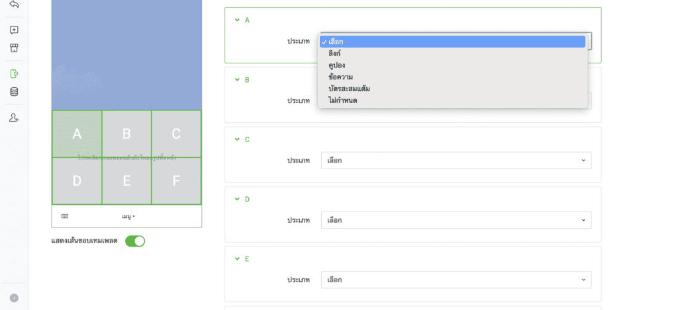Select template area A in preview

77,134
